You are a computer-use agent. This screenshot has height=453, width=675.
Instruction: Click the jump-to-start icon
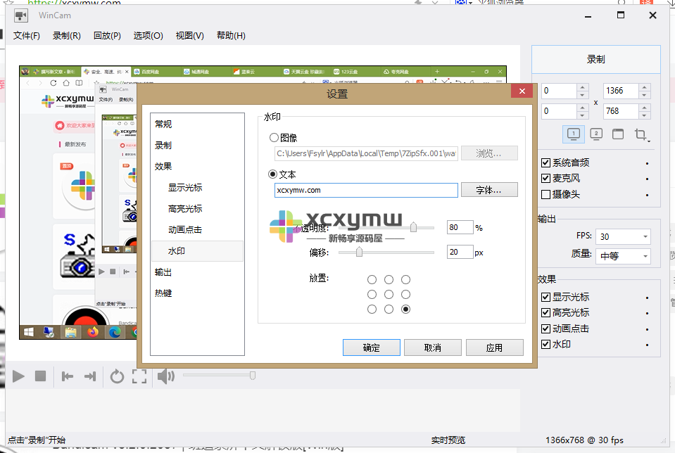coord(68,377)
